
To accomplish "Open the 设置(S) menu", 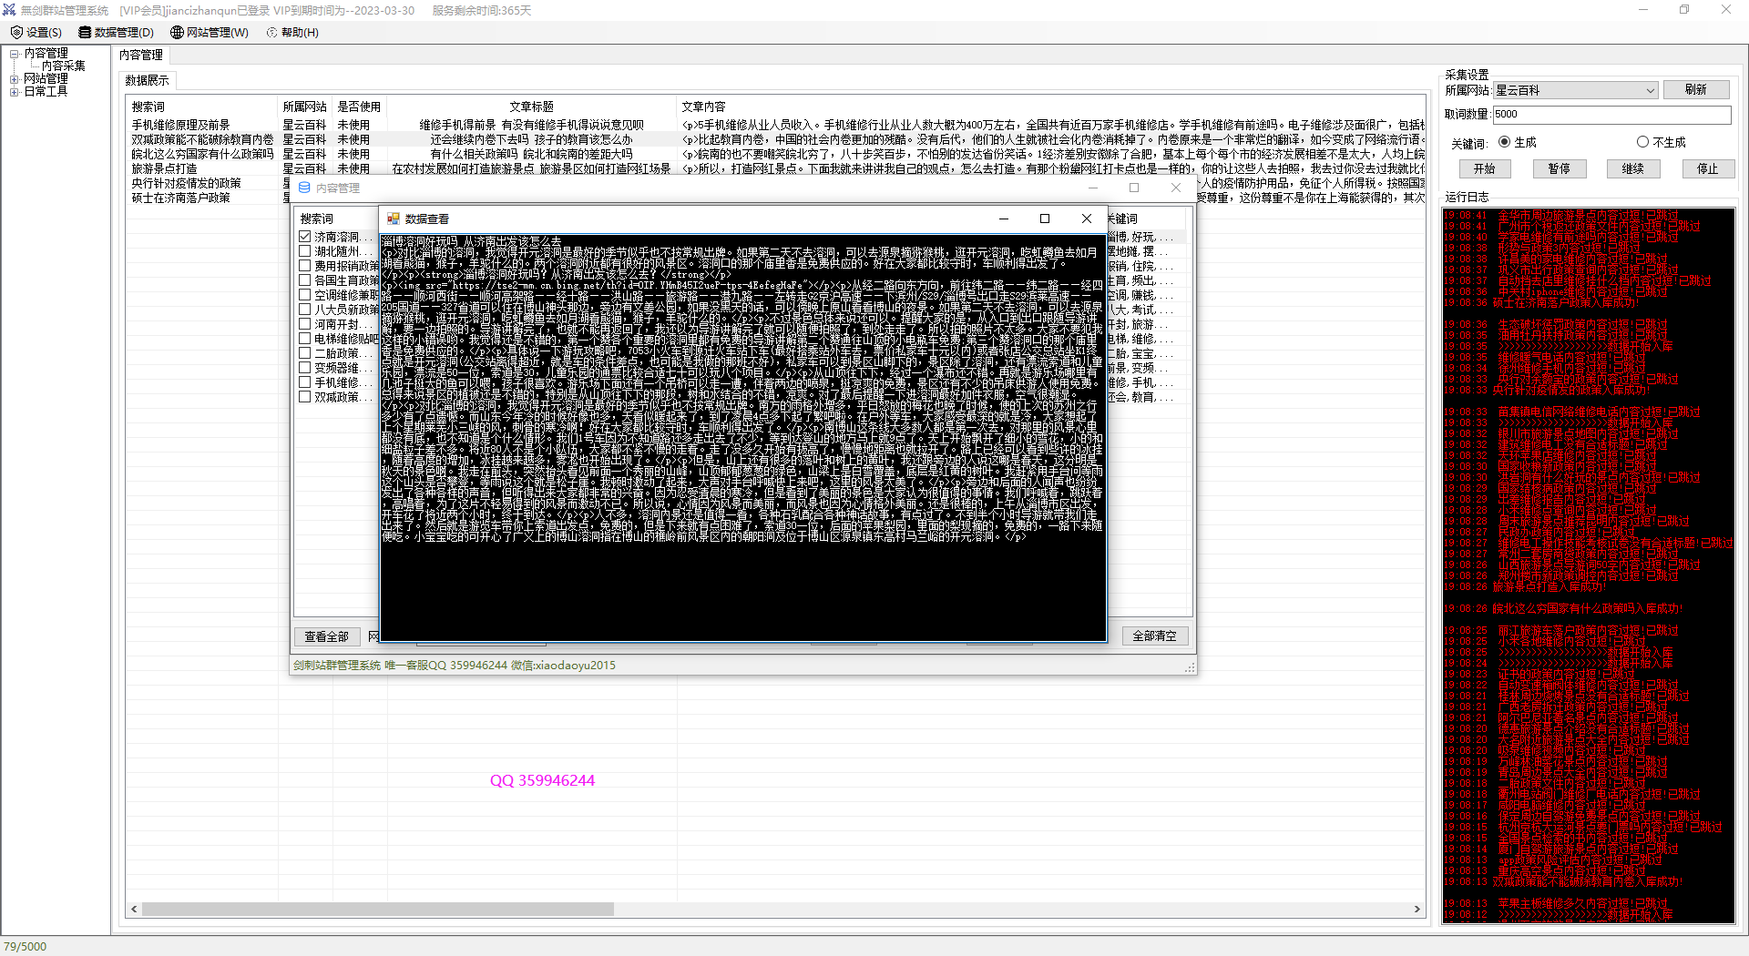I will [x=36, y=32].
